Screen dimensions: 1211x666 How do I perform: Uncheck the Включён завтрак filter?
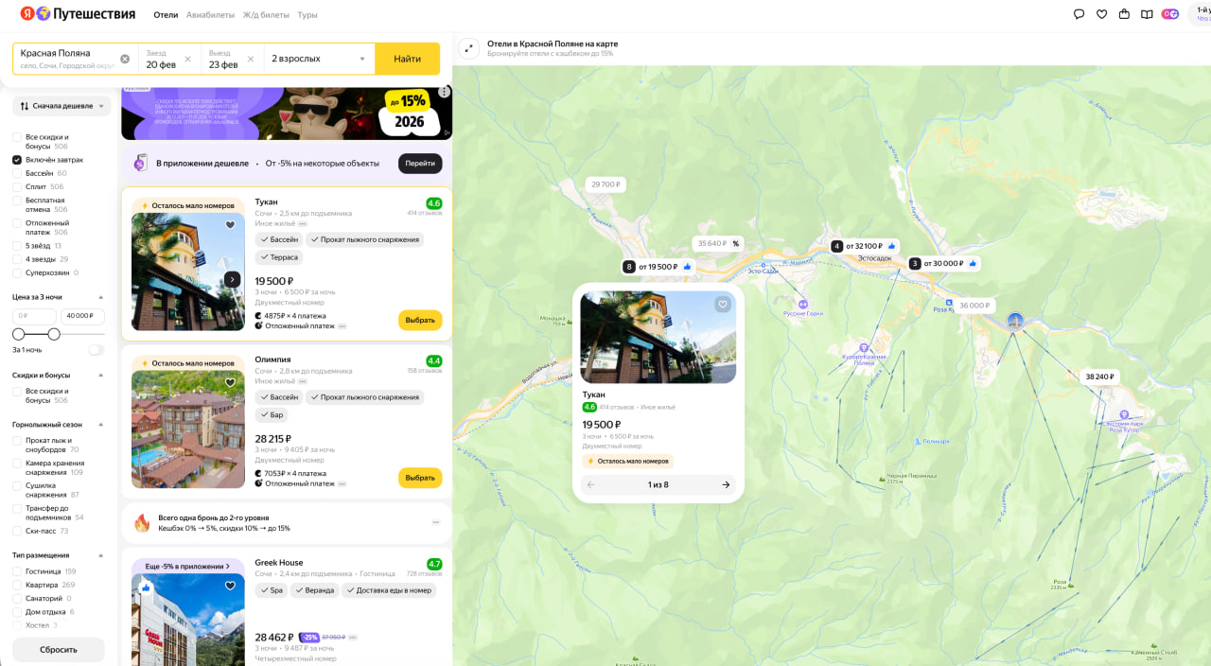(x=17, y=160)
